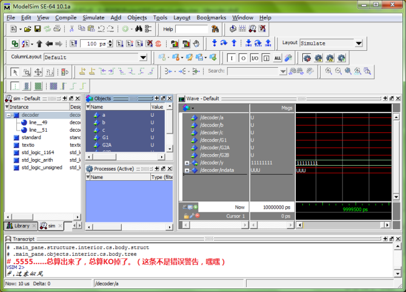Click the Step Over curved arrow icon
Screen dimensions: 406x292
coord(224,43)
